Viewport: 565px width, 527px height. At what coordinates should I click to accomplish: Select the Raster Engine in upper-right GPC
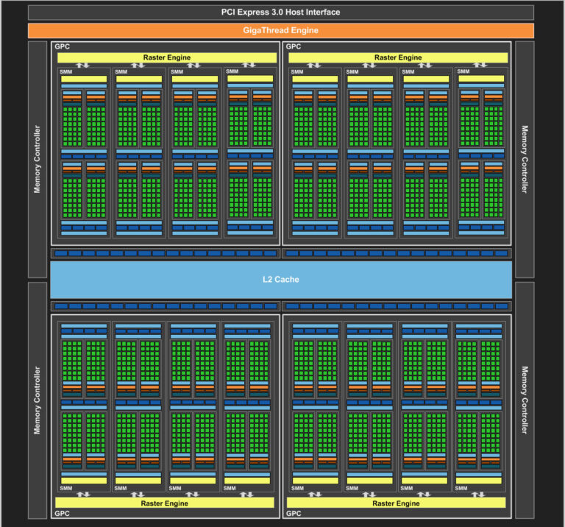click(x=398, y=57)
